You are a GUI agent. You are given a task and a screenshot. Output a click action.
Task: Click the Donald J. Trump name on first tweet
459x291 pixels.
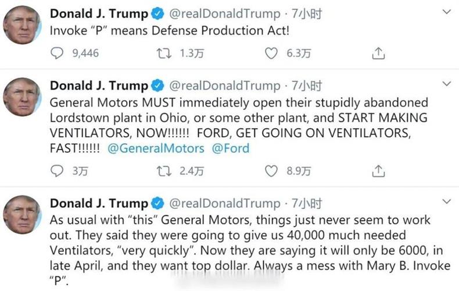click(x=99, y=13)
